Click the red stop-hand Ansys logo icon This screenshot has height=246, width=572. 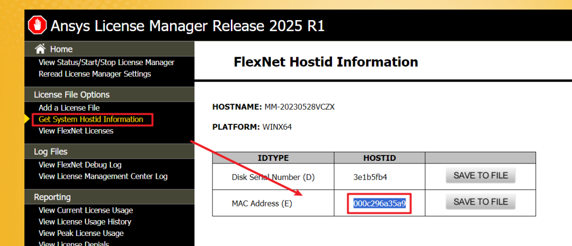37,25
